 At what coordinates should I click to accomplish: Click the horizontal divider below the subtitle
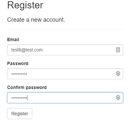pyautogui.click(x=65, y=29)
